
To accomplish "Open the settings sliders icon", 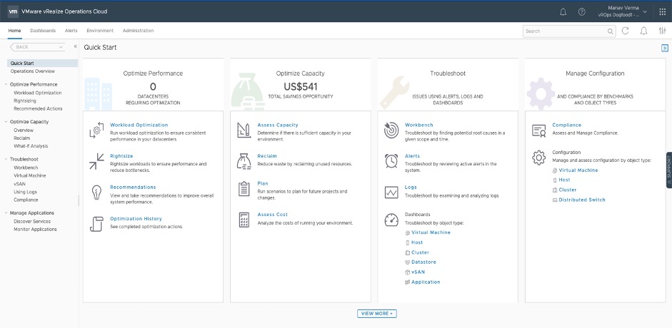I will pos(662,31).
